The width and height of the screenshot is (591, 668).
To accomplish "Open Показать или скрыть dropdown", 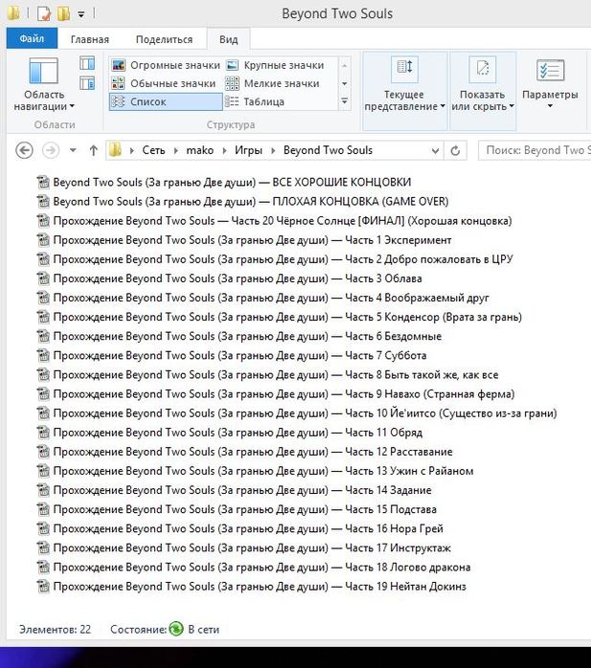I will click(x=483, y=90).
